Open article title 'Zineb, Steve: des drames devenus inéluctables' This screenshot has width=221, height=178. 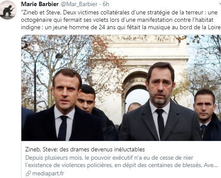(85, 149)
